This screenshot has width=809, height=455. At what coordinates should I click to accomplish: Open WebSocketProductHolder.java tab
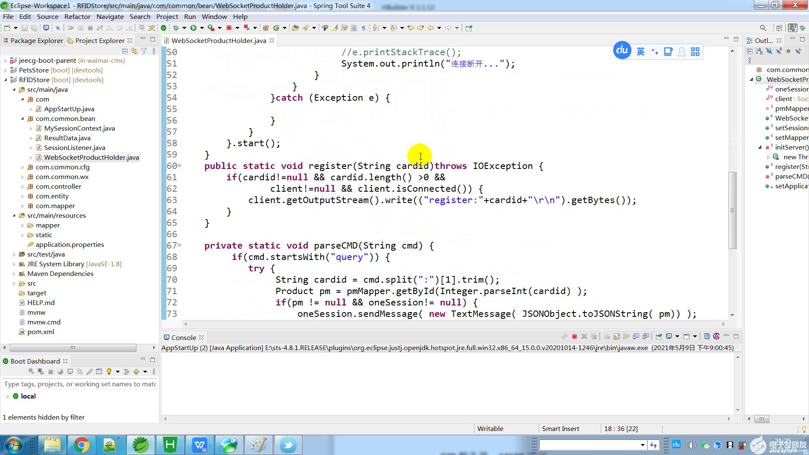coord(218,40)
